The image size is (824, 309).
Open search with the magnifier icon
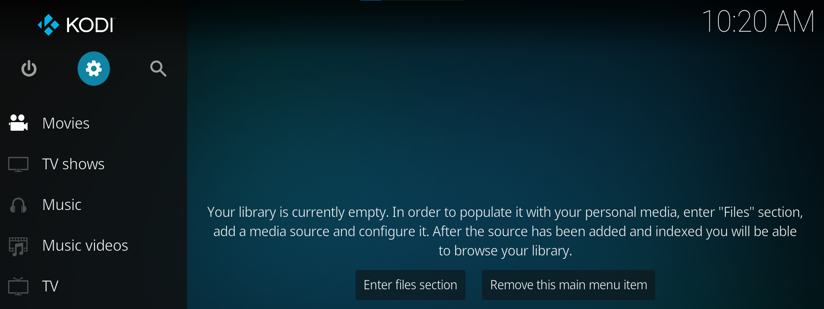(158, 69)
